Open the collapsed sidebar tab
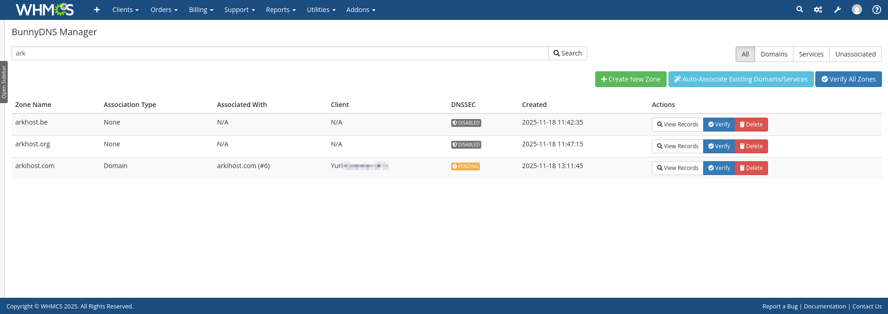The width and height of the screenshot is (888, 314). (4, 82)
